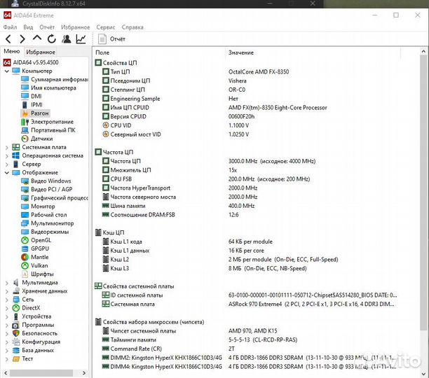This screenshot has height=378, width=429.
Task: Open Рабочий стол tree item
Action: (44, 215)
